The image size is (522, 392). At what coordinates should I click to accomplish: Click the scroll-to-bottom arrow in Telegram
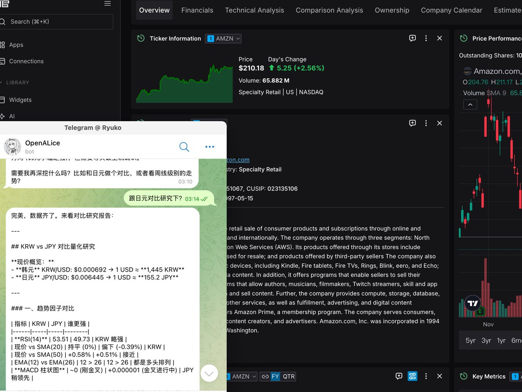(x=209, y=373)
